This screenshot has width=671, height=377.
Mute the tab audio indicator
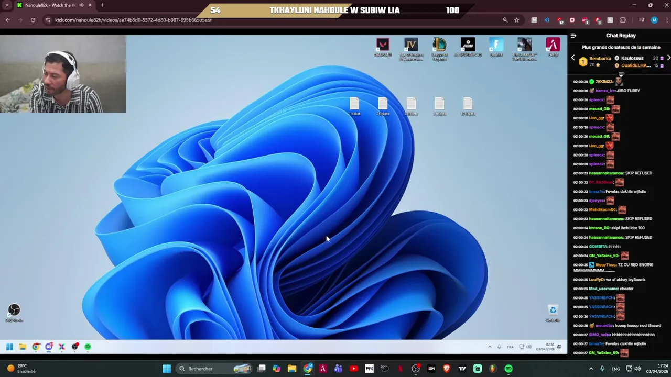[x=81, y=5]
